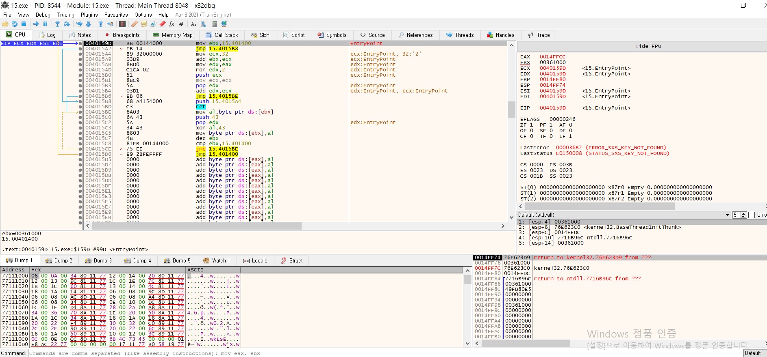Open the patches bandage icon
This screenshot has height=357, width=767.
134,24
